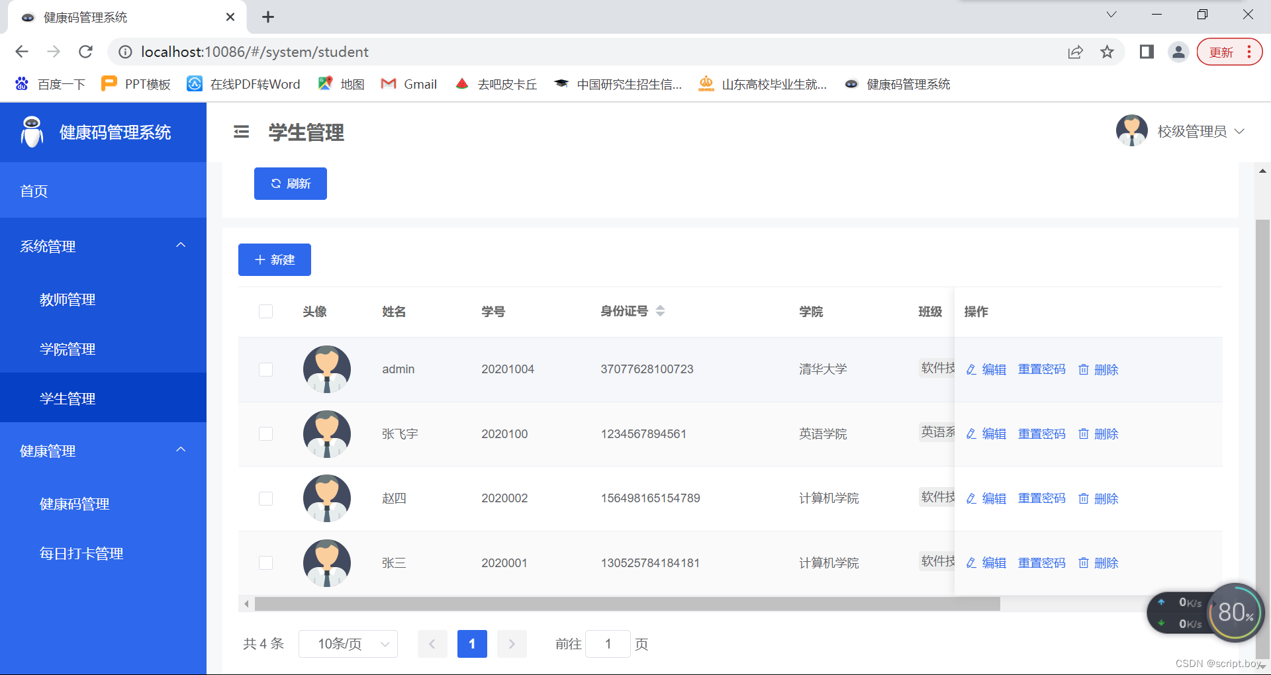Click pagination page 1 button
Image resolution: width=1271 pixels, height=675 pixels.
pos(472,644)
